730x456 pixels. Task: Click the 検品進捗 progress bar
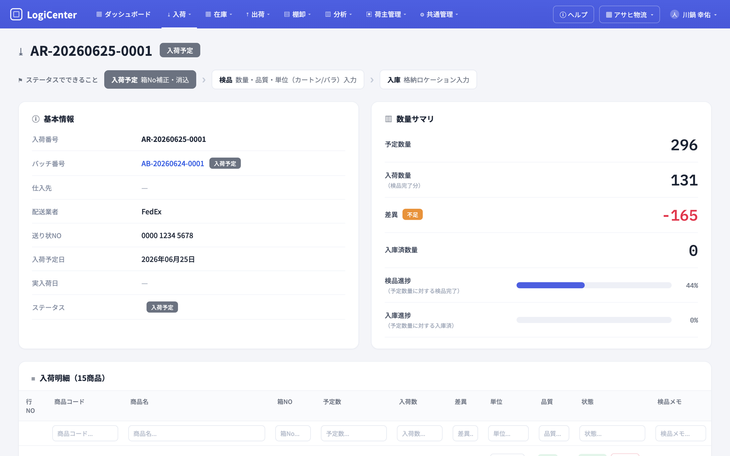tap(594, 285)
